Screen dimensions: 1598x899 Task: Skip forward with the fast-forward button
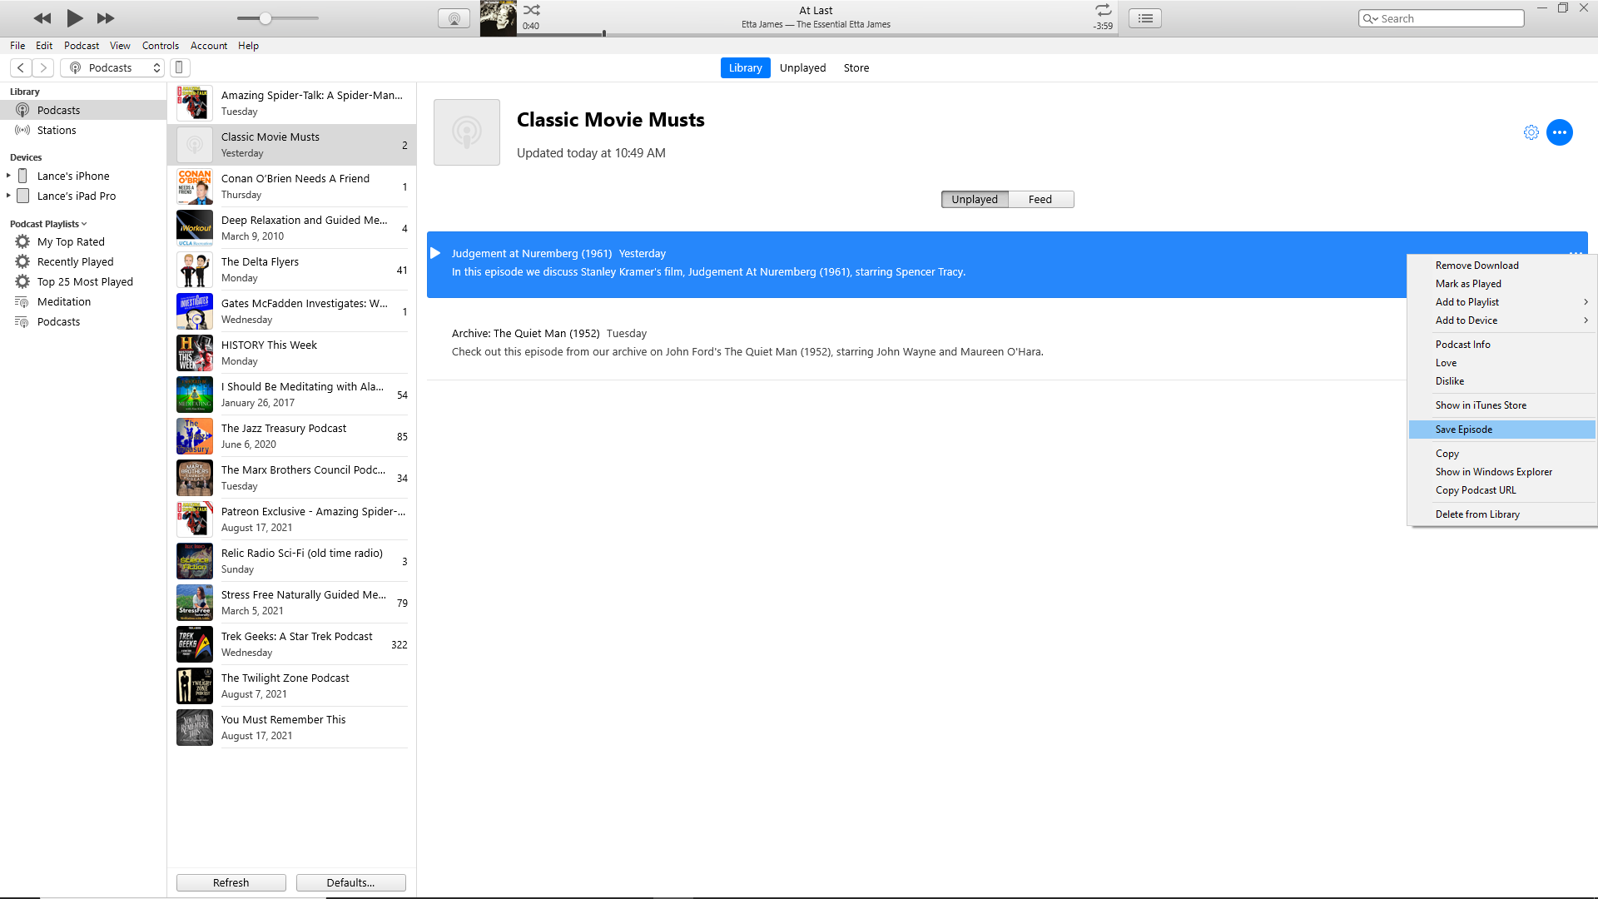click(x=106, y=18)
